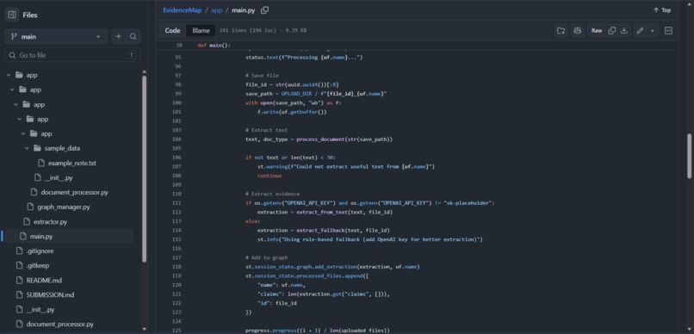Open README.md in file tree
The height and width of the screenshot is (334, 694).
coord(43,280)
